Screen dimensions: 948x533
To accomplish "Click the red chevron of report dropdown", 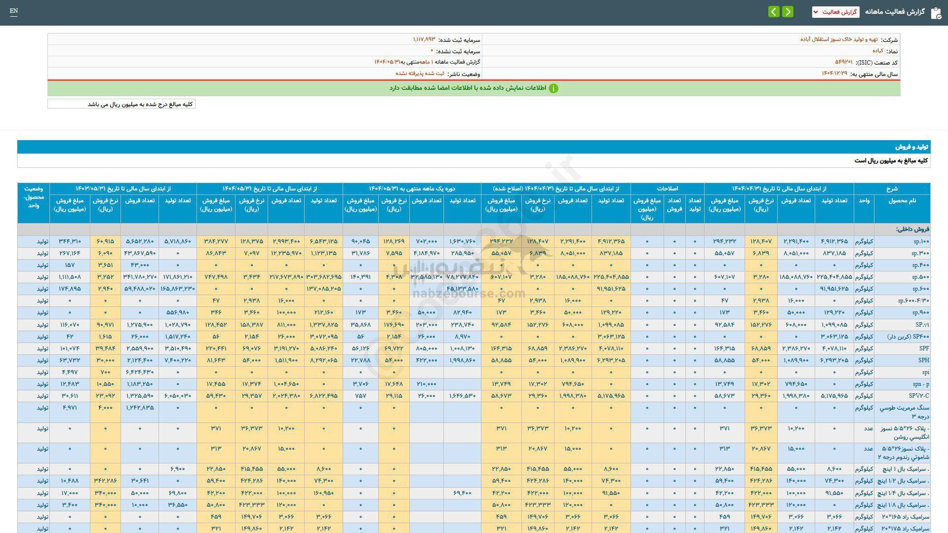I will point(816,12).
